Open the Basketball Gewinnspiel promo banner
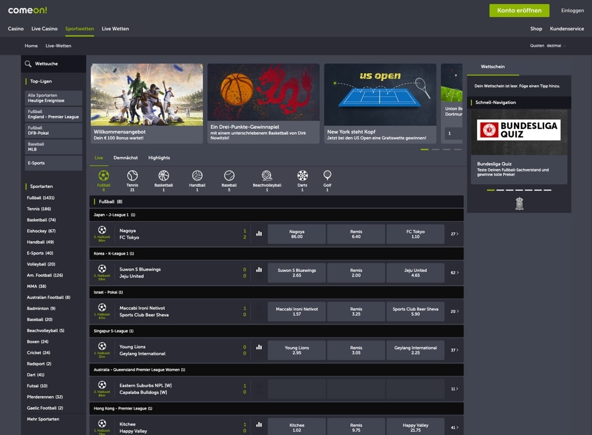Image resolution: width=592 pixels, height=435 pixels. click(x=263, y=103)
